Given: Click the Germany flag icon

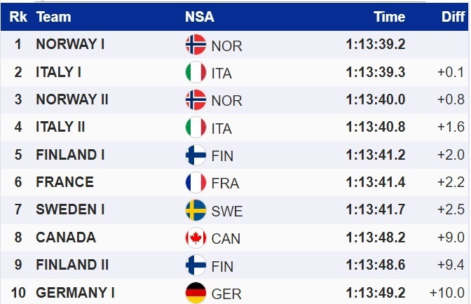Looking at the screenshot, I should click(x=196, y=293).
